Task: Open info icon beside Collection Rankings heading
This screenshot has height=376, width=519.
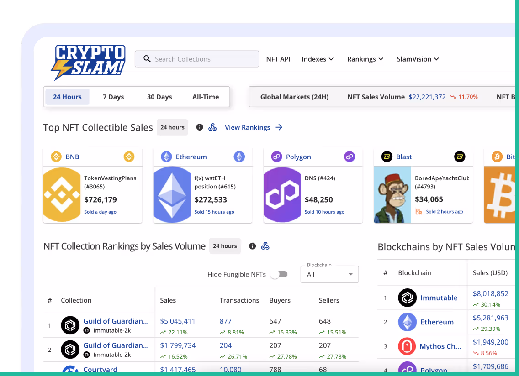Action: [253, 246]
